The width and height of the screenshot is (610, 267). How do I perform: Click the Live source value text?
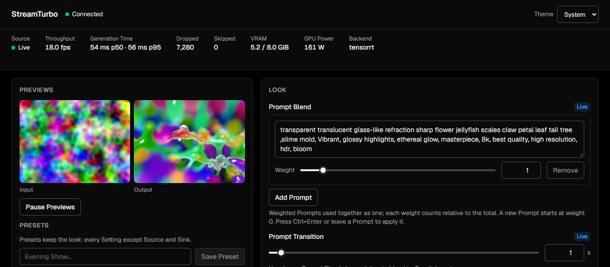[x=24, y=47]
